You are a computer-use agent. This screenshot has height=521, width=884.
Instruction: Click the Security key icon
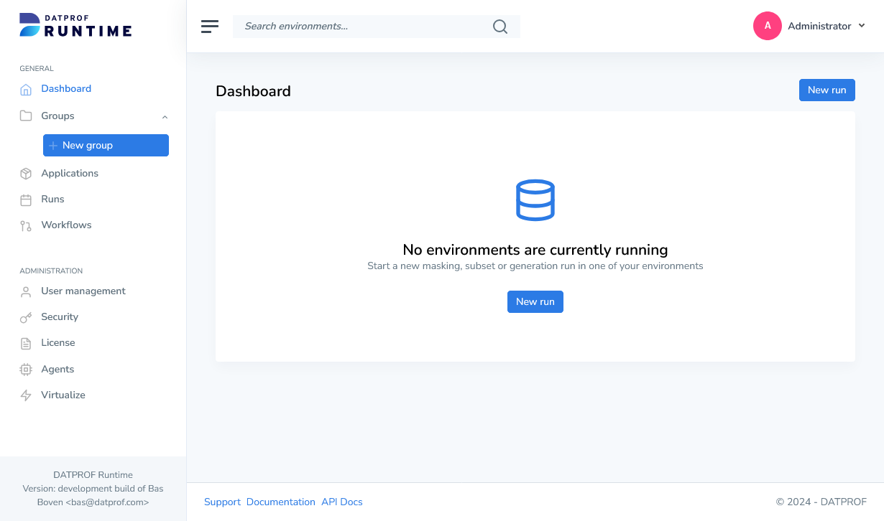pyautogui.click(x=26, y=317)
